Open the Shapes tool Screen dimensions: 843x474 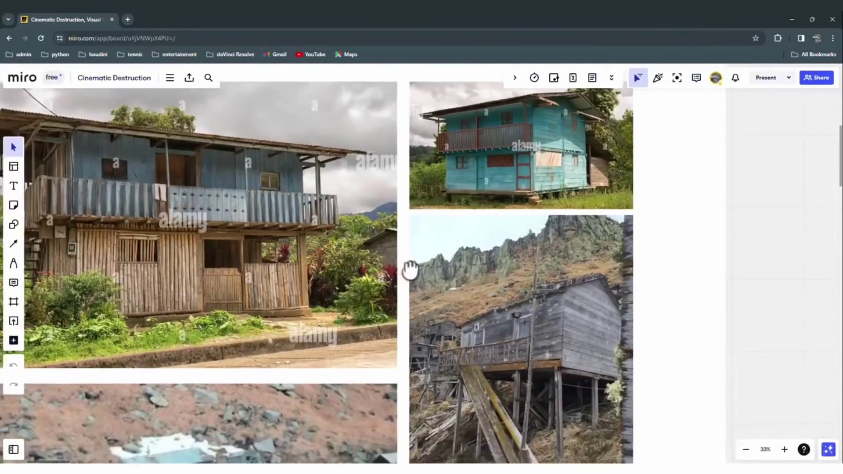coord(14,224)
